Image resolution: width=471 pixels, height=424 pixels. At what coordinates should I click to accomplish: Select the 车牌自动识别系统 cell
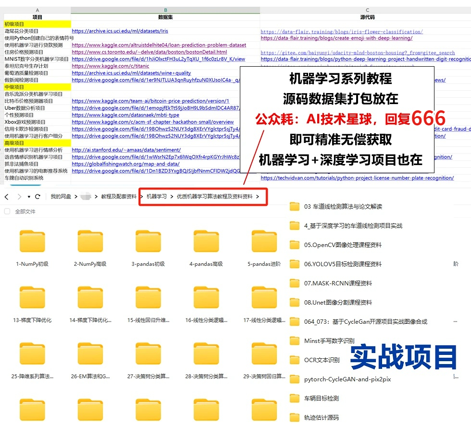click(x=37, y=178)
